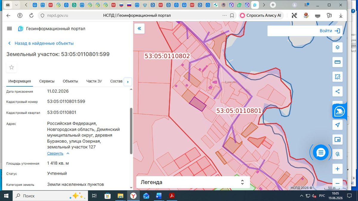The height and width of the screenshot is (201, 358).
Task: Open the Части ЗУ tab
Action: coord(94,81)
